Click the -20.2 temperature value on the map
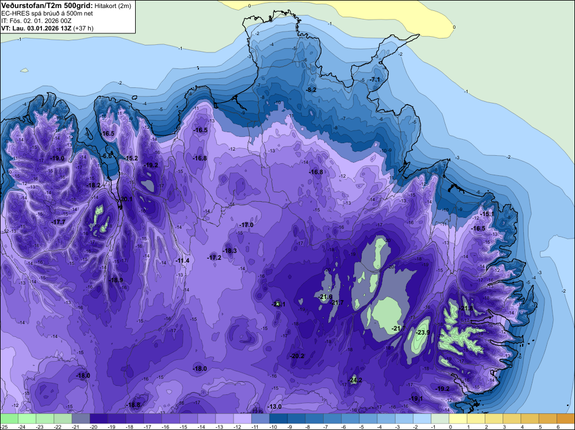The image size is (575, 430). (x=297, y=356)
